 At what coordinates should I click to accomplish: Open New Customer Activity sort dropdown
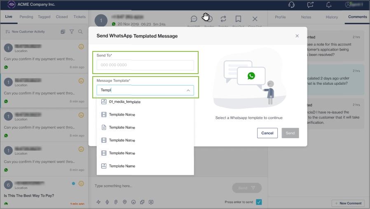[x=25, y=32]
